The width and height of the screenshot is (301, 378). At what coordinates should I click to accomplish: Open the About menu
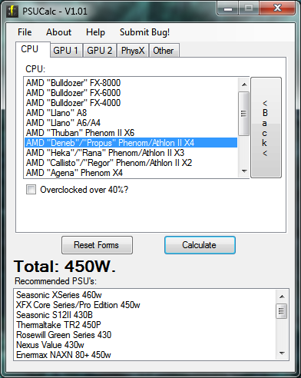58,32
